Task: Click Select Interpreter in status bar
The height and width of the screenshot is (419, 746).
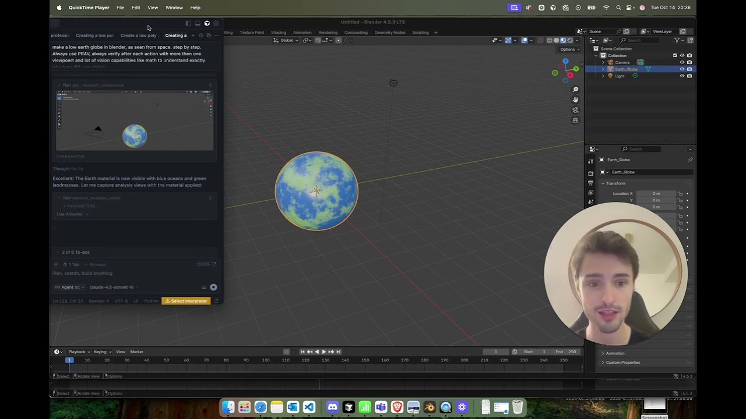Action: coord(186,301)
